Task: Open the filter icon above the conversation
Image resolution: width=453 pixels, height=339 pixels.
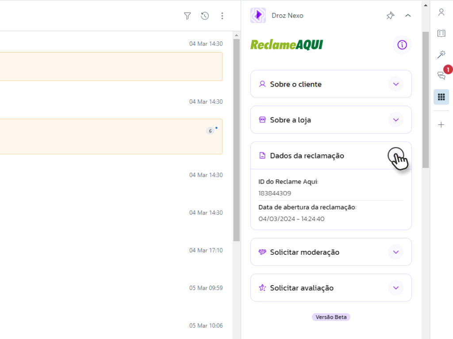Action: 187,15
